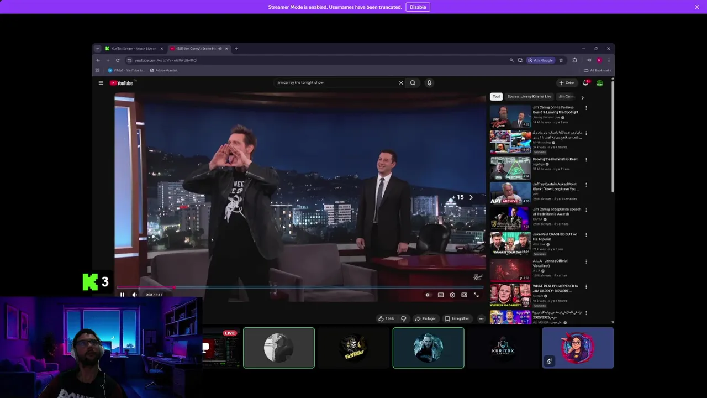707x398 pixels.
Task: Open the Créer upload button
Action: (567, 83)
